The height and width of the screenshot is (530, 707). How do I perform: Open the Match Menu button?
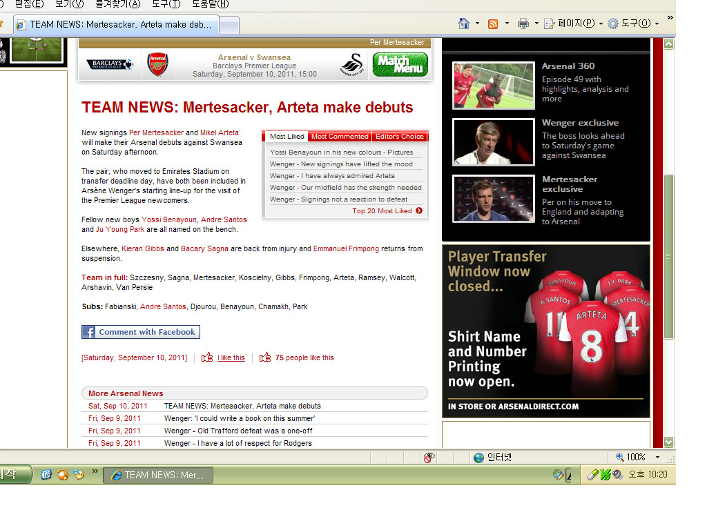click(x=400, y=65)
